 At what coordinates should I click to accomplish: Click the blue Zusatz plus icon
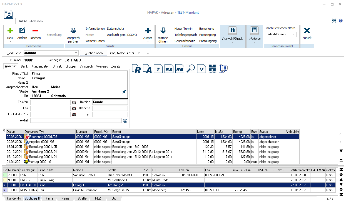coord(148,31)
